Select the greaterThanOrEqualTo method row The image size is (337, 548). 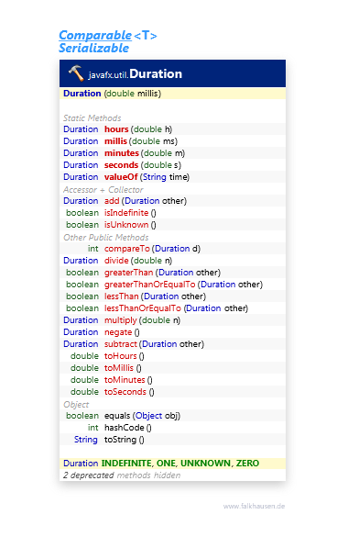pos(172,285)
